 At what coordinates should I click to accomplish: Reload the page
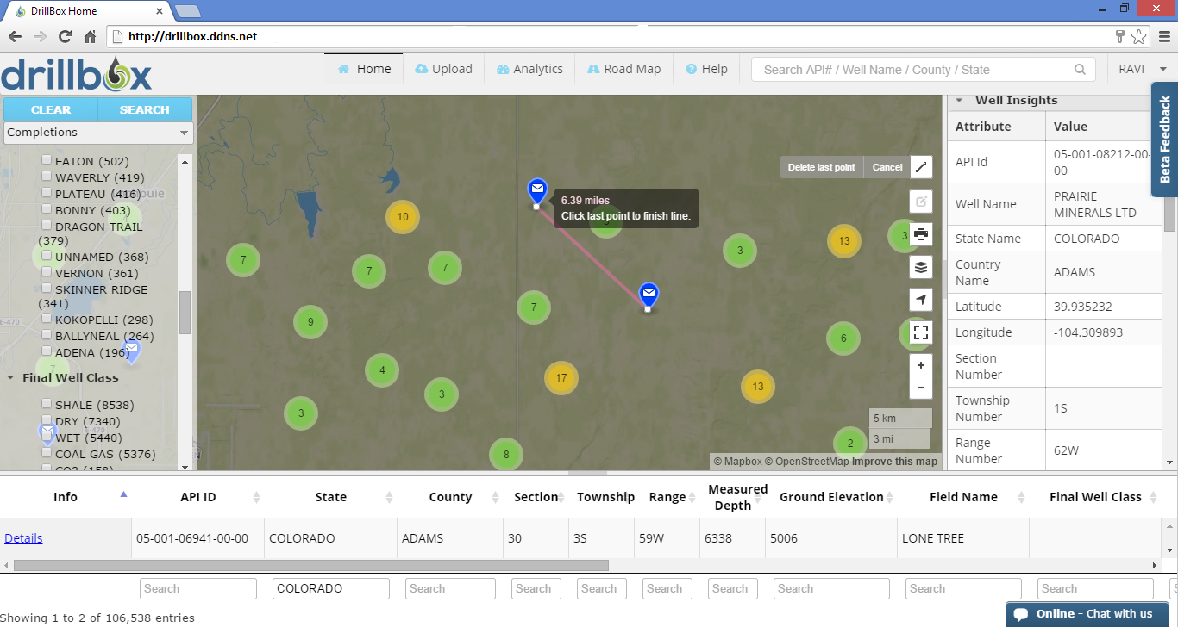pos(65,37)
